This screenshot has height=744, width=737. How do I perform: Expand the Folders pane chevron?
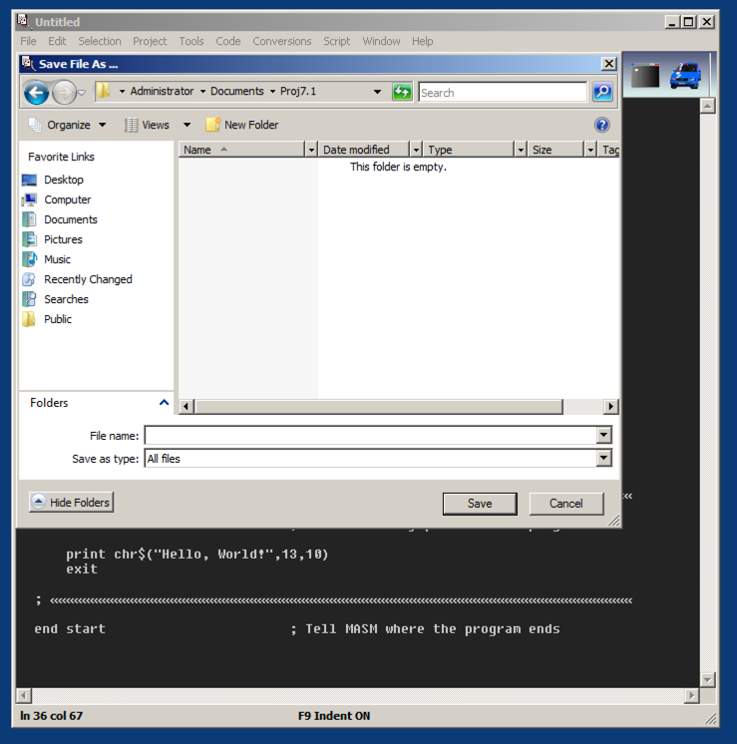click(165, 403)
